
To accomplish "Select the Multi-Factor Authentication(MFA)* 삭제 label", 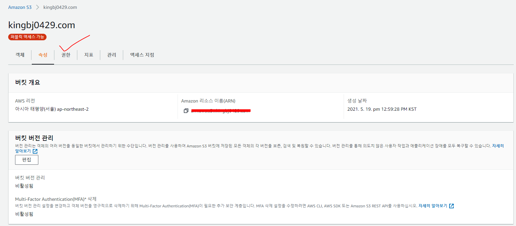I will coord(56,199).
